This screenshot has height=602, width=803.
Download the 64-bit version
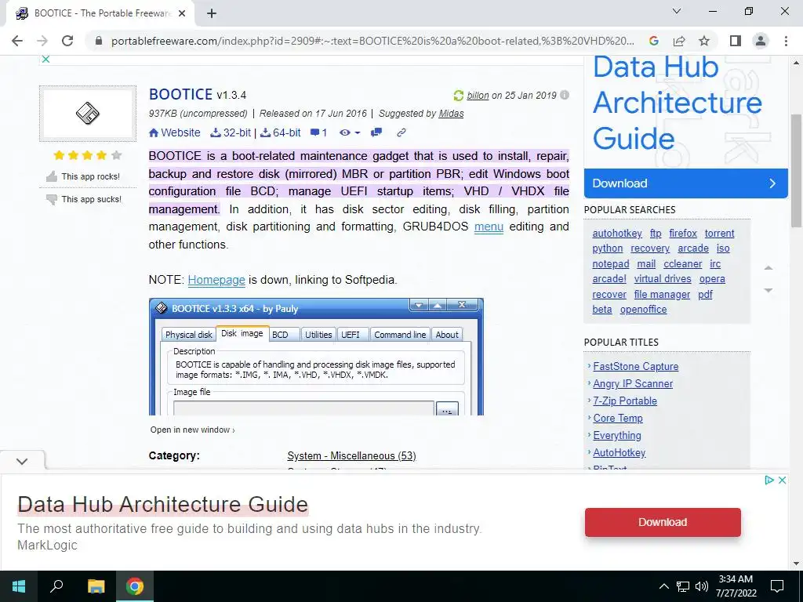[x=281, y=132]
